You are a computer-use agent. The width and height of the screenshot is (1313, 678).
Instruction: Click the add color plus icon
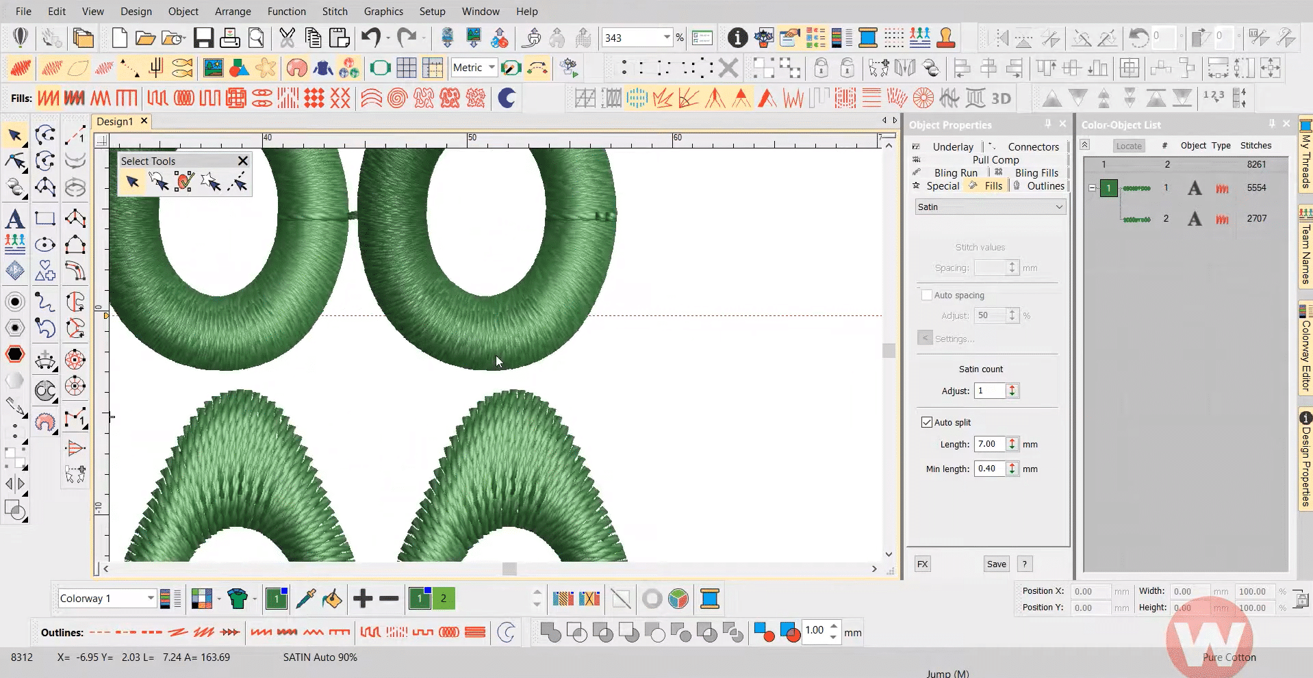point(363,599)
